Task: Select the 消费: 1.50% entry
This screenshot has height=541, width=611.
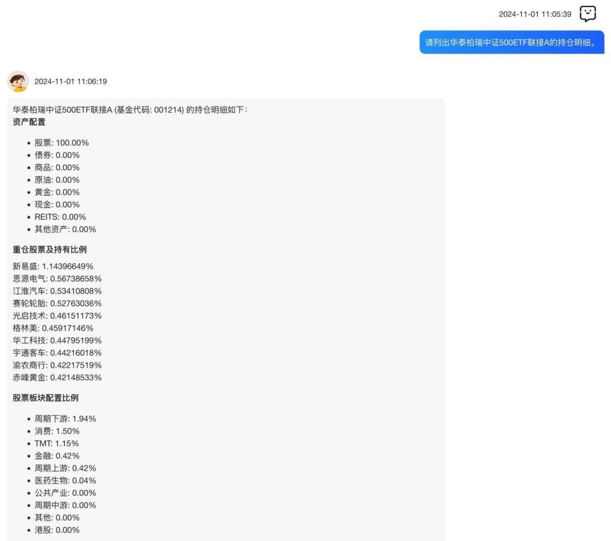Action: coord(57,431)
